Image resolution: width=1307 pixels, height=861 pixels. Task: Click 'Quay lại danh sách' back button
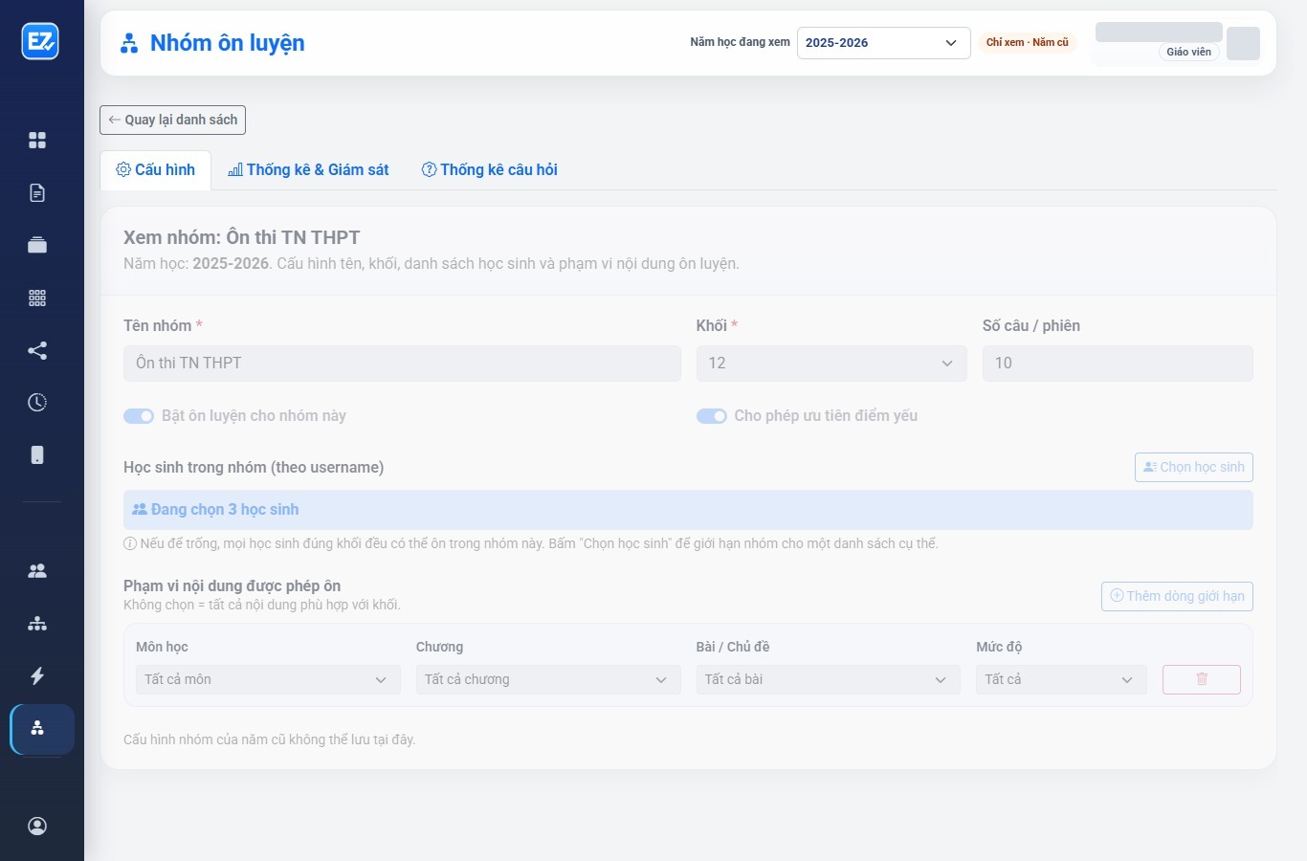[173, 120]
